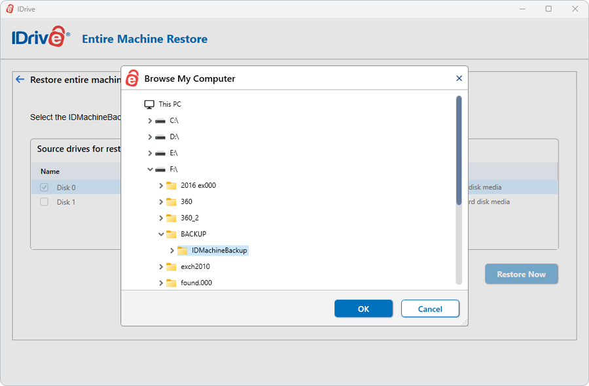Click the 360_2 folder icon
The height and width of the screenshot is (386, 589).
[x=171, y=218]
